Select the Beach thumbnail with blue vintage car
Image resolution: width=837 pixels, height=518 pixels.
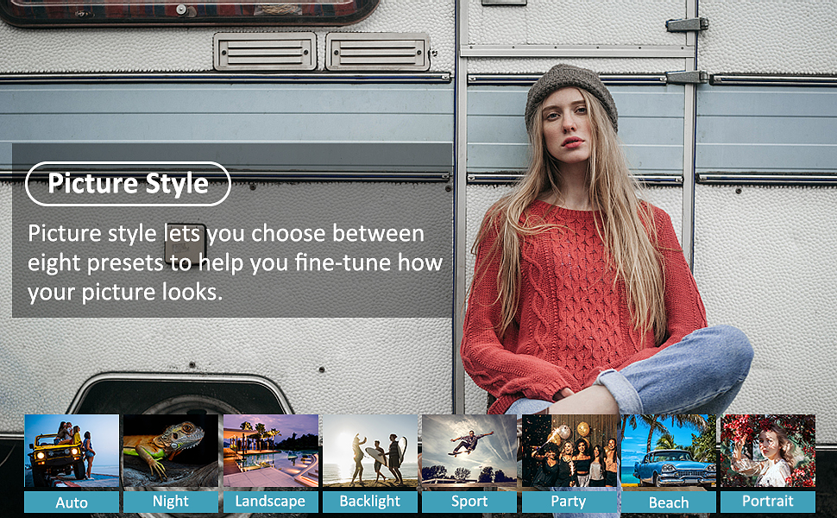(669, 451)
